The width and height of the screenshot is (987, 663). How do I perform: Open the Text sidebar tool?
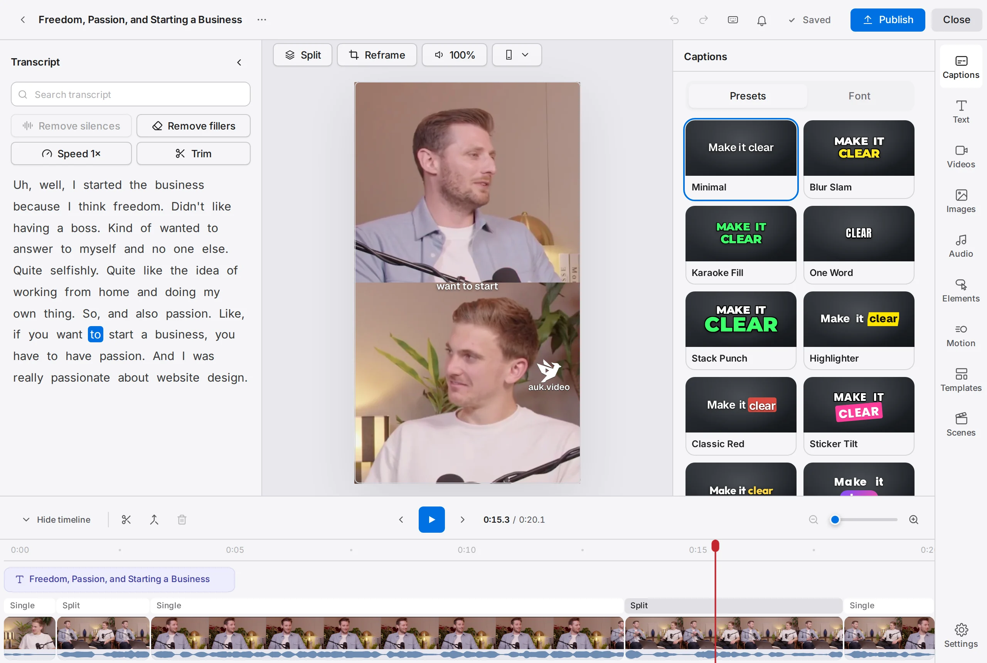[960, 112]
